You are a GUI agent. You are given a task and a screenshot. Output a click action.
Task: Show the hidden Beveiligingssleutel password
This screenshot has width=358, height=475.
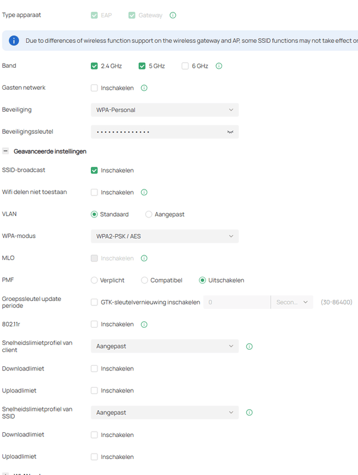point(230,132)
